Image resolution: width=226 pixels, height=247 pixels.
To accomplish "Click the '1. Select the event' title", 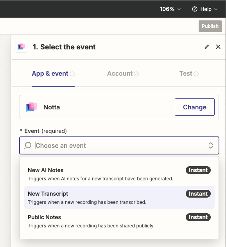I will point(64,47).
